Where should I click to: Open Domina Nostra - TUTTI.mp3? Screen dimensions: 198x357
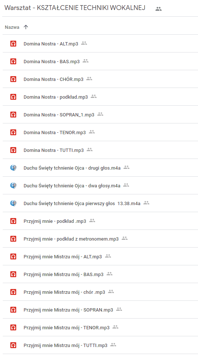point(100,150)
